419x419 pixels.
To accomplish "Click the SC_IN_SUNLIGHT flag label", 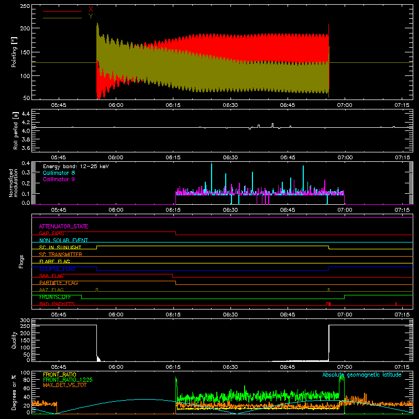I will 60,247.
